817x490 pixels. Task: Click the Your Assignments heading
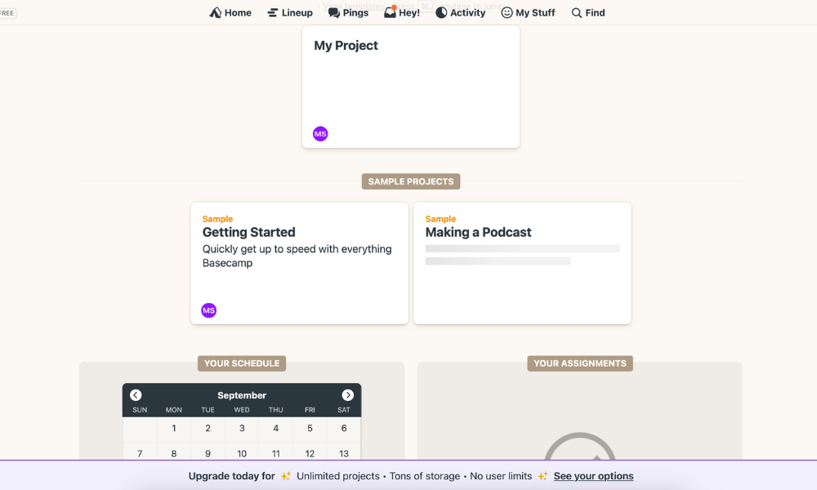tap(580, 363)
